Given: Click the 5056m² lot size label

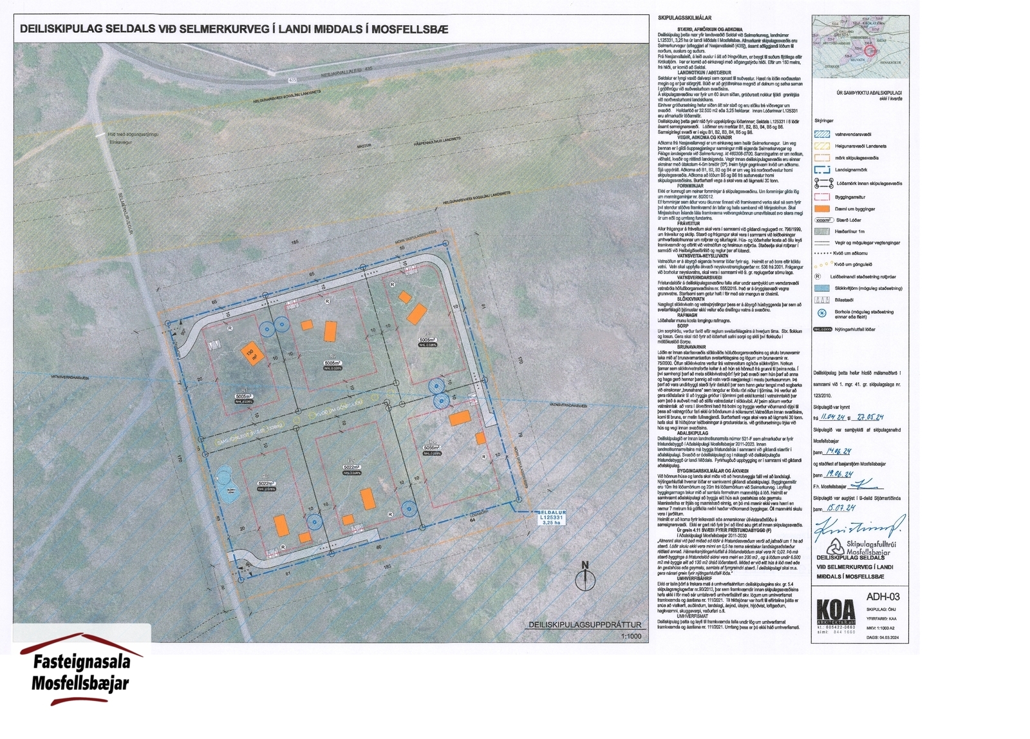Looking at the screenshot, I should pos(433,447).
